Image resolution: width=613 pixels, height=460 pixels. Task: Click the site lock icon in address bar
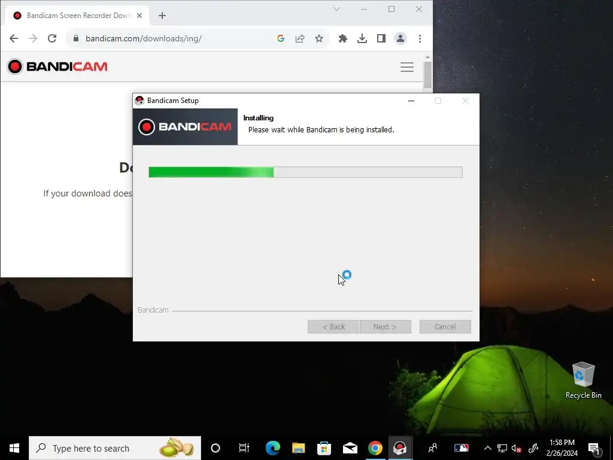[x=76, y=38]
